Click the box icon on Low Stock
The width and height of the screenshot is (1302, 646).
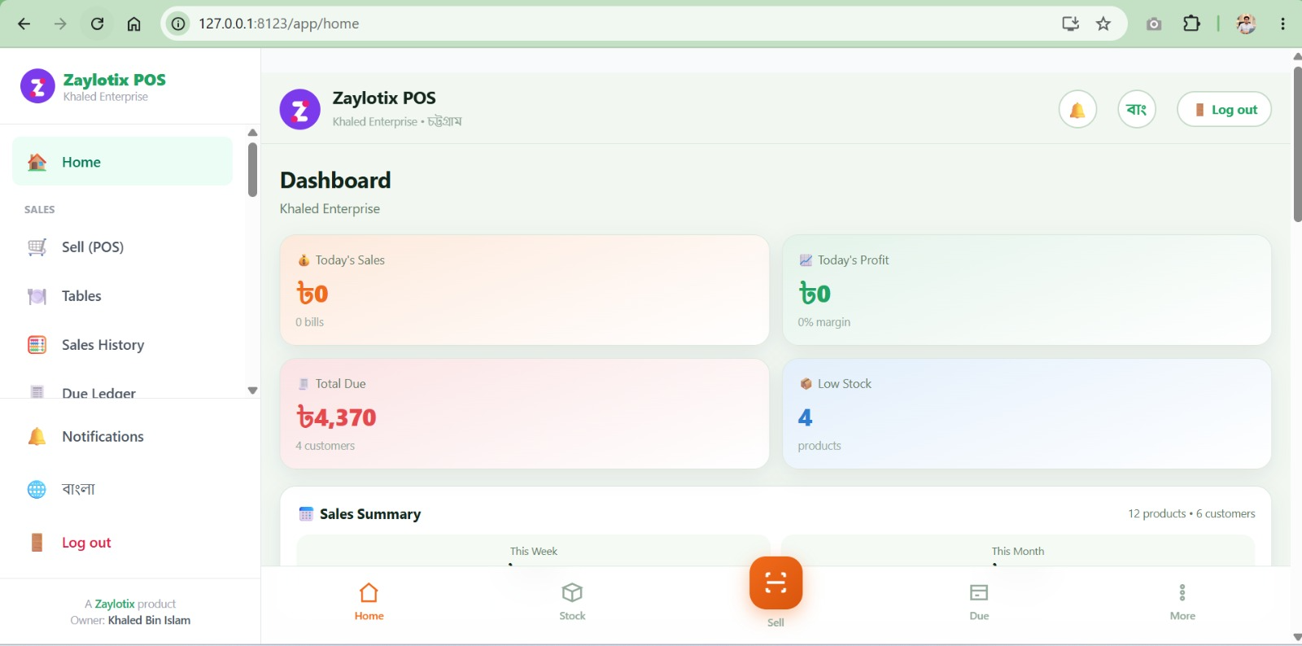806,384
